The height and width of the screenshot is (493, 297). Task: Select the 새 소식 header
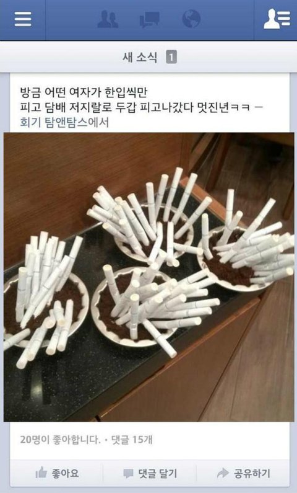click(140, 57)
